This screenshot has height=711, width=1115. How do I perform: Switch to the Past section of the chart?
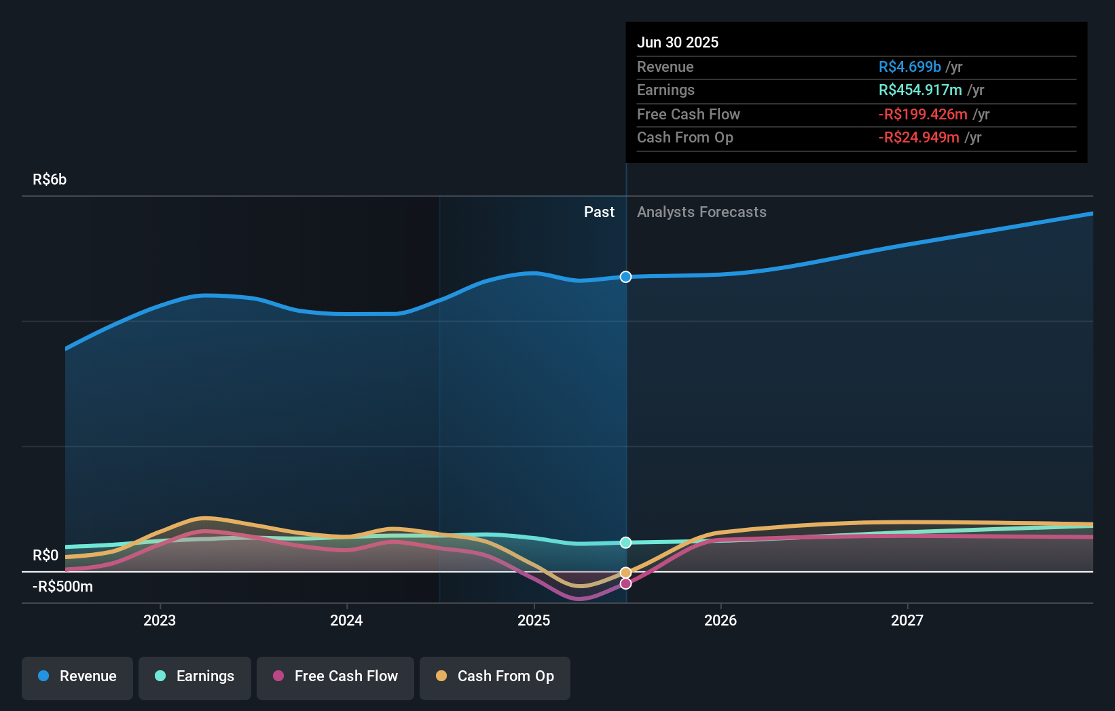599,212
